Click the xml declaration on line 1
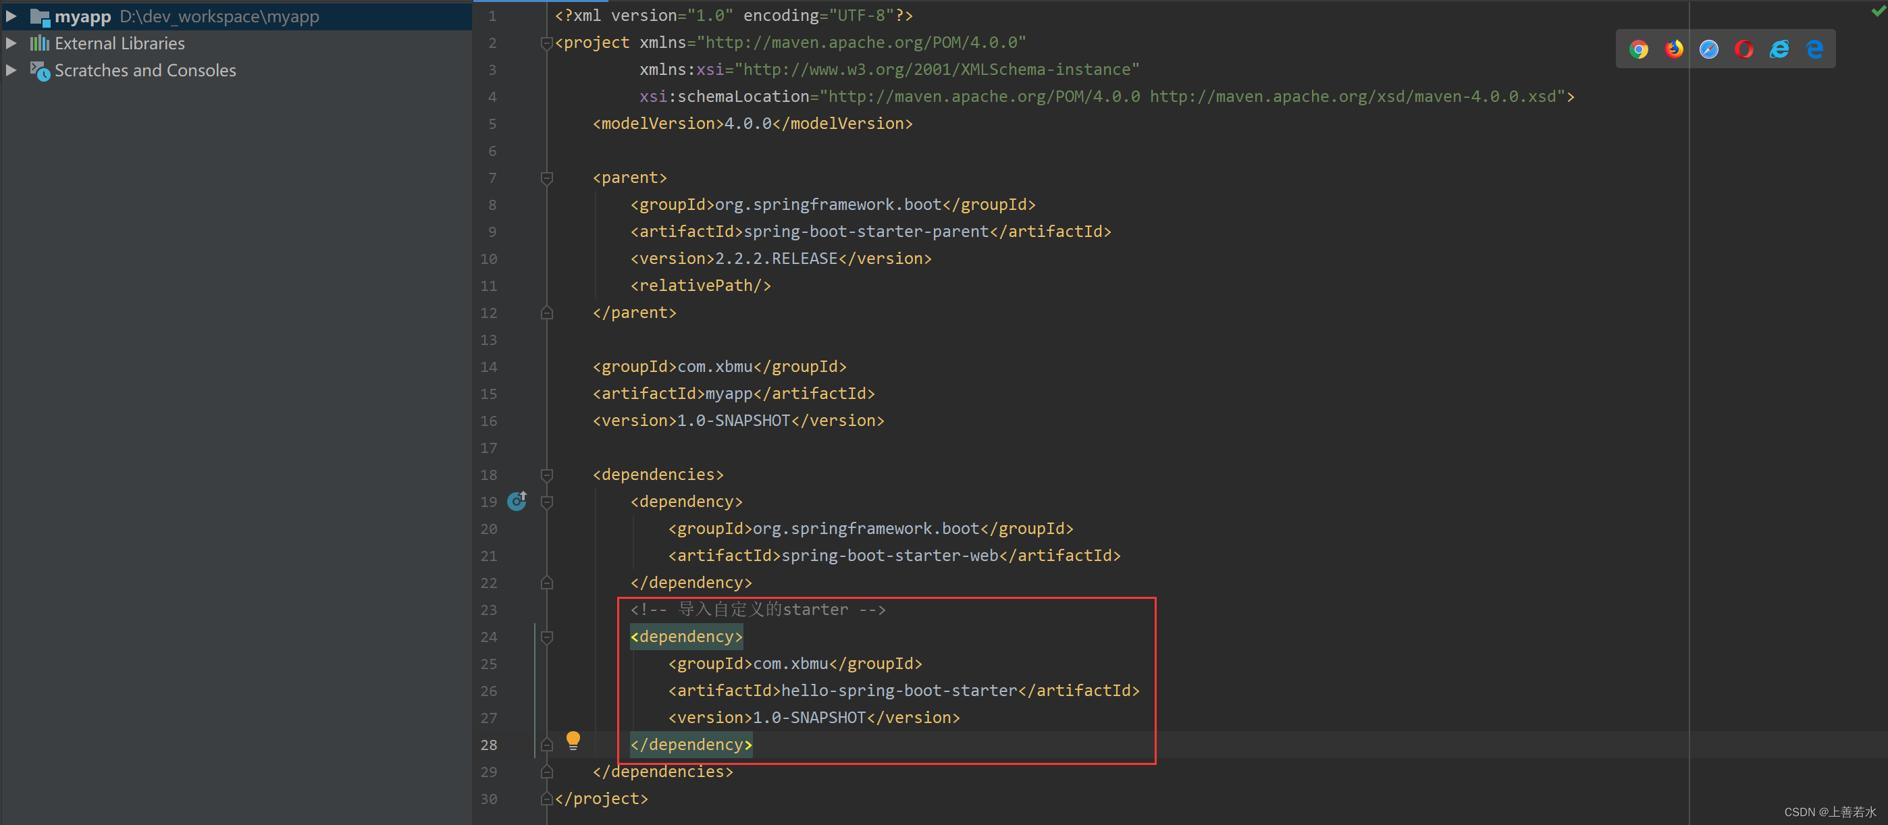Viewport: 1888px width, 825px height. [733, 16]
